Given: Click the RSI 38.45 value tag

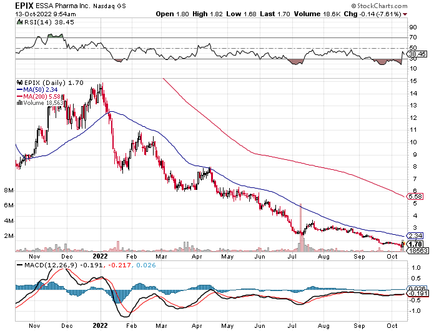Looking at the screenshot, I should tap(417, 54).
